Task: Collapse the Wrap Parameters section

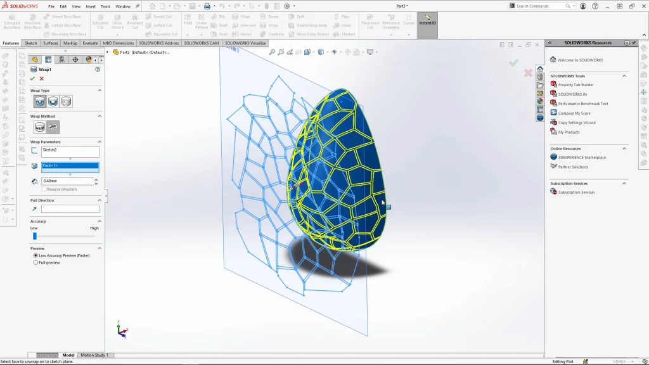Action: coord(100,142)
